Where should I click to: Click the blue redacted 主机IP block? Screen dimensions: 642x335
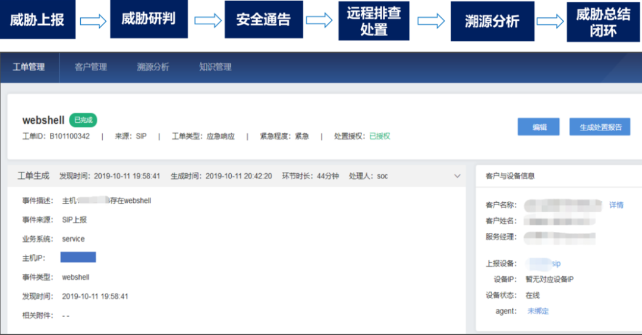click(78, 257)
